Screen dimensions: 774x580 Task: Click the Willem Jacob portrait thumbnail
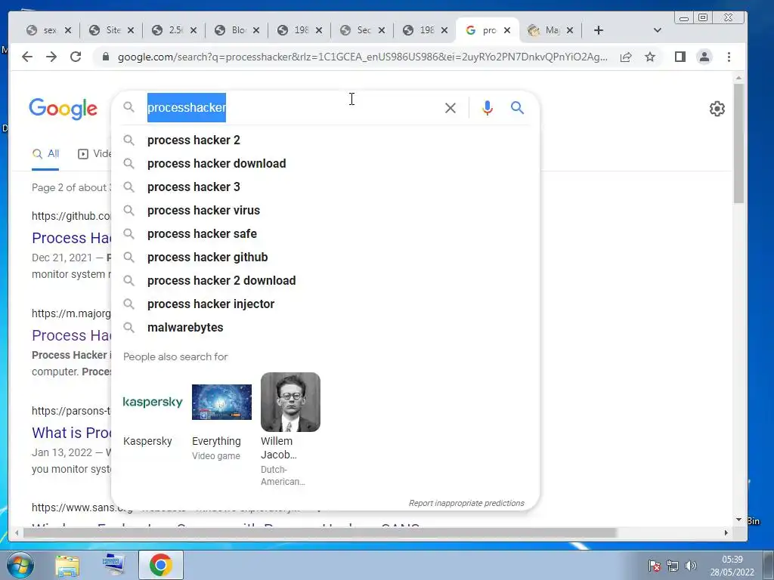[x=290, y=402]
